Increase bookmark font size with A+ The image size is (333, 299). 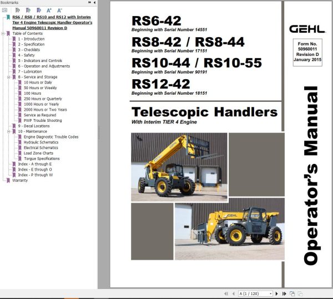[x=49, y=10]
